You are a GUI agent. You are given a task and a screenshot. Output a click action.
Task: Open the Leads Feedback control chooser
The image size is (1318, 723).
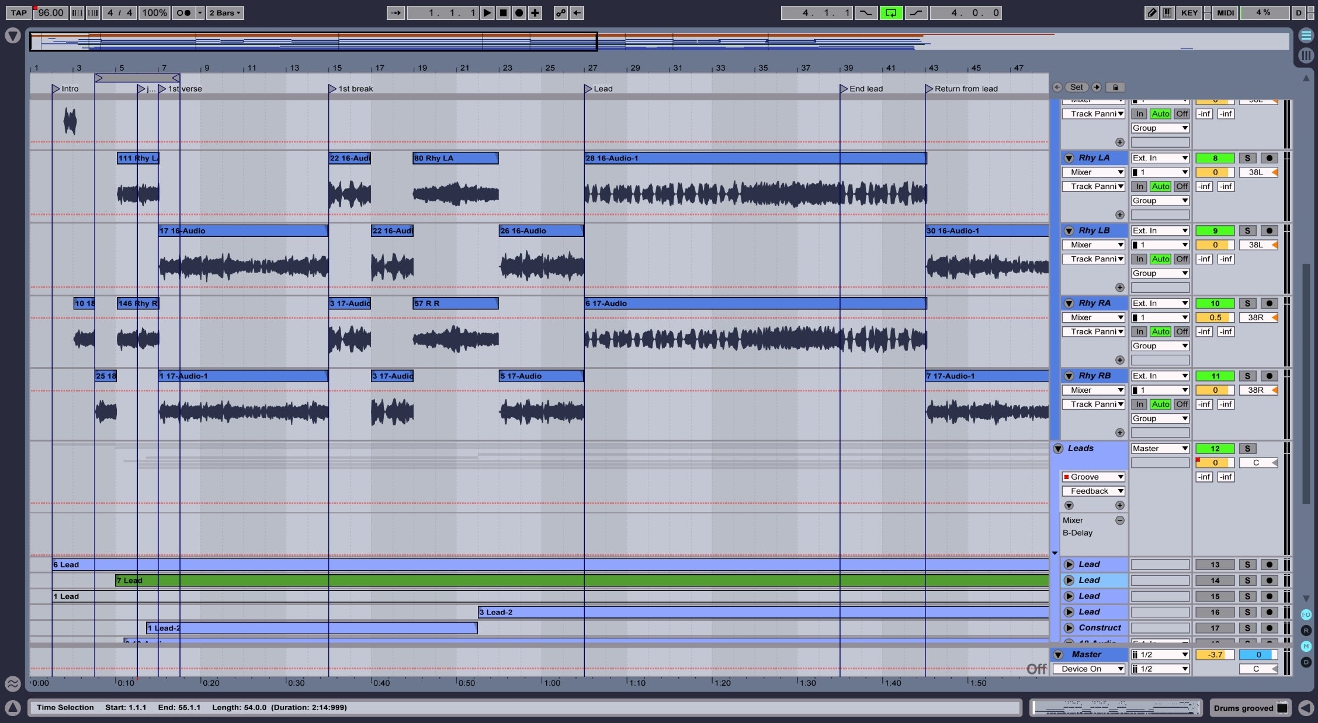[1093, 491]
